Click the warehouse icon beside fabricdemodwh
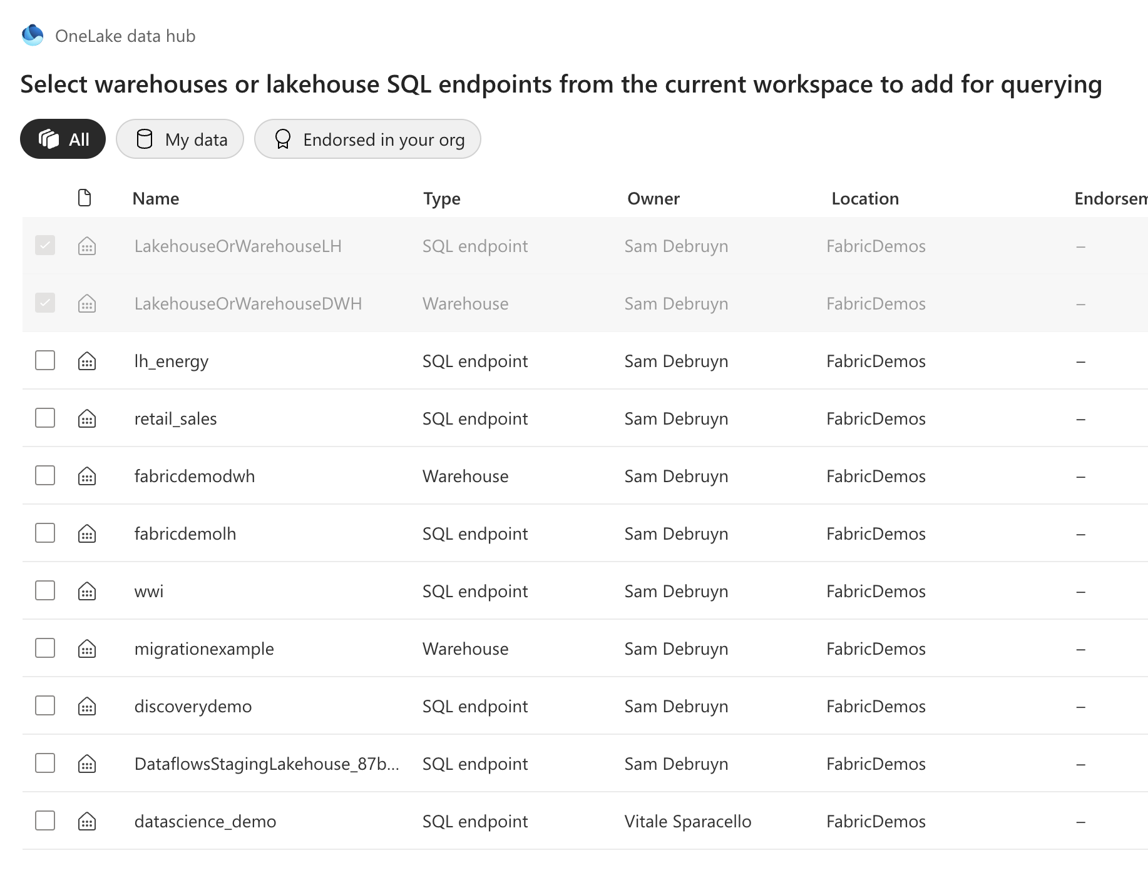1148x878 pixels. (x=86, y=476)
